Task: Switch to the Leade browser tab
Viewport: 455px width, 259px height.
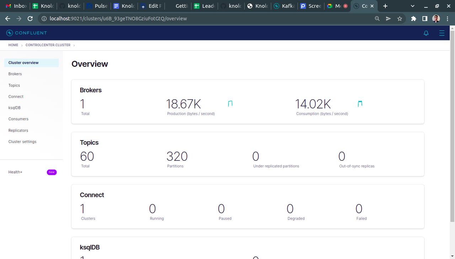Action: (x=204, y=6)
